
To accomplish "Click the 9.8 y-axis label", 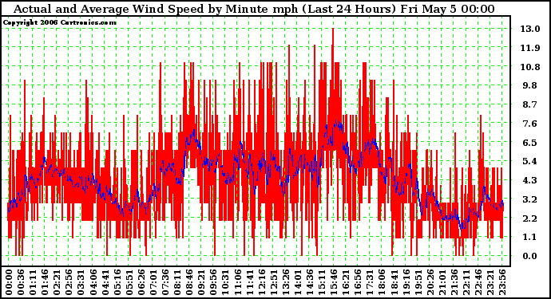I will (530, 85).
